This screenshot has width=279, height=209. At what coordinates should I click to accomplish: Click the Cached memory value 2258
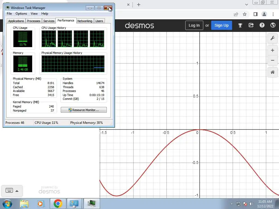pyautogui.click(x=51, y=87)
